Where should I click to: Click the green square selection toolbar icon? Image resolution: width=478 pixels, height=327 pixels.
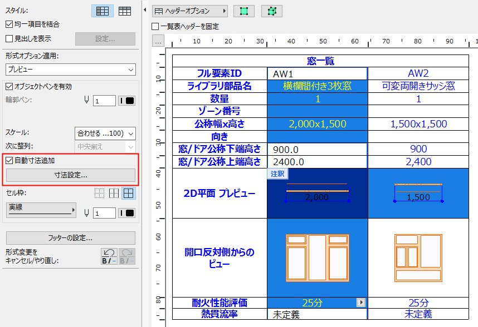[244, 11]
